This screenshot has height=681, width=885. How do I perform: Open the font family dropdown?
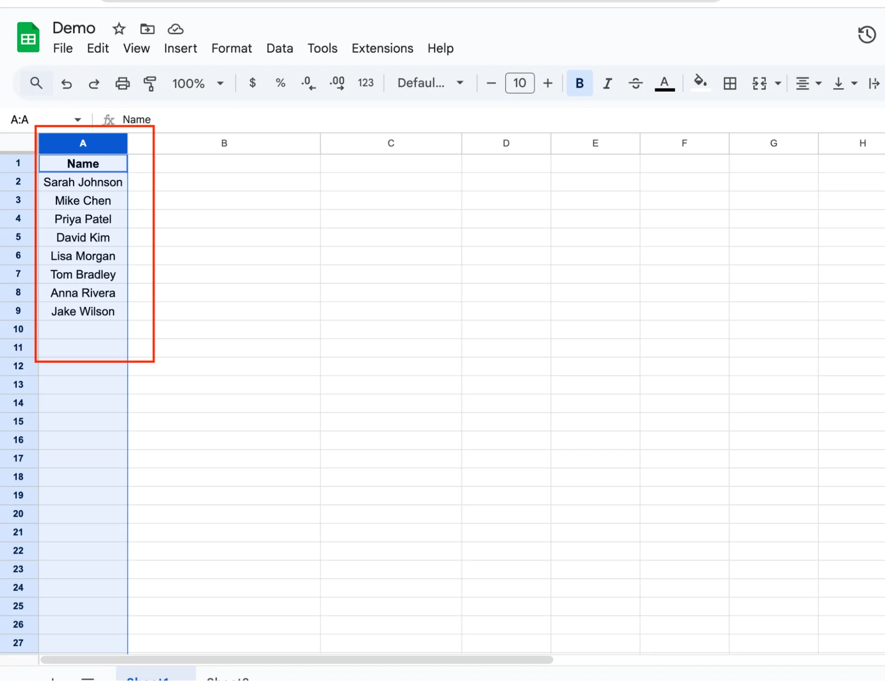click(x=429, y=83)
